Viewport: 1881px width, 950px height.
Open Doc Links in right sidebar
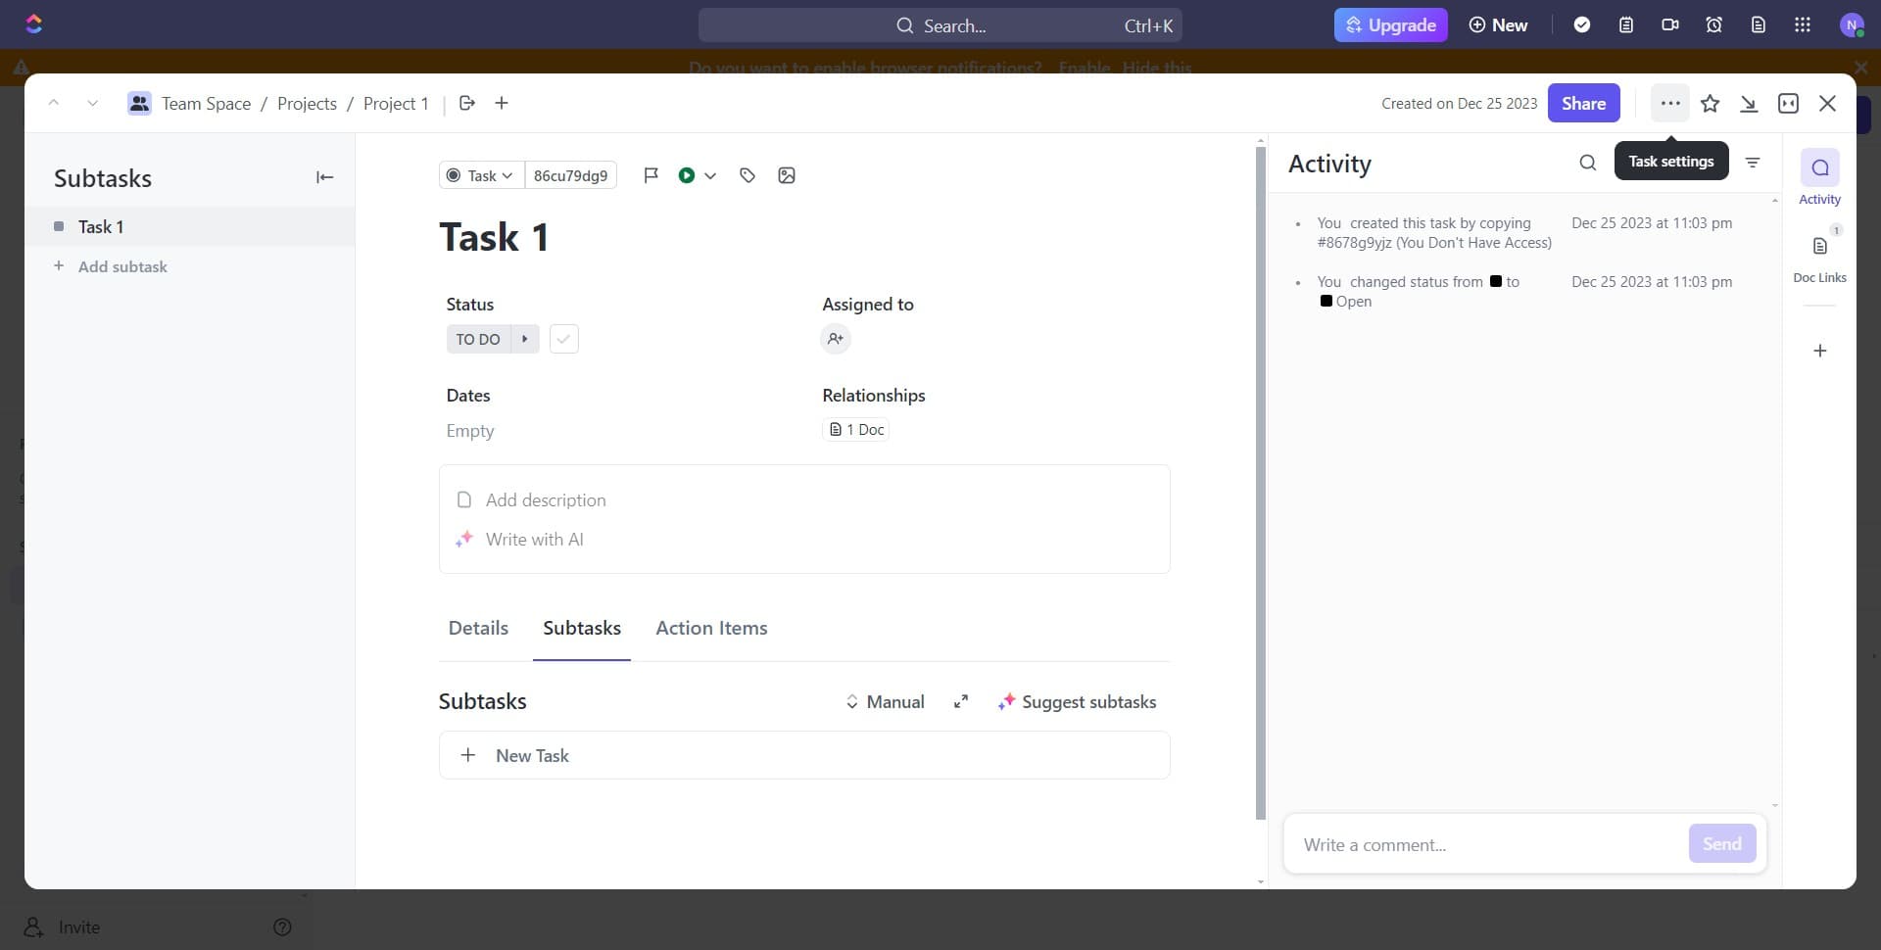[x=1819, y=257]
